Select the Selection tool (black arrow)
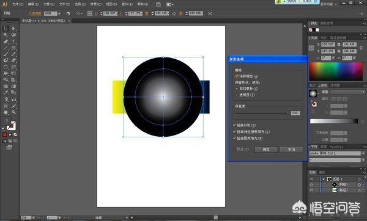The height and width of the screenshot is (221, 367). 6,29
